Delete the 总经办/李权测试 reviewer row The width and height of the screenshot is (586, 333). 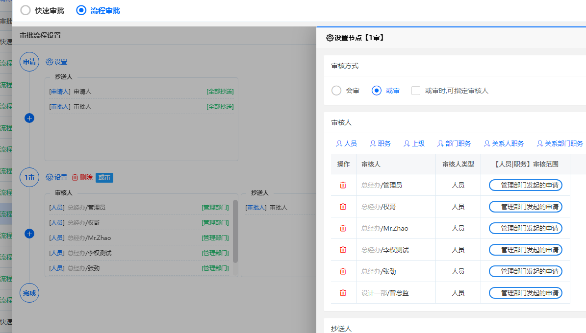coord(343,250)
